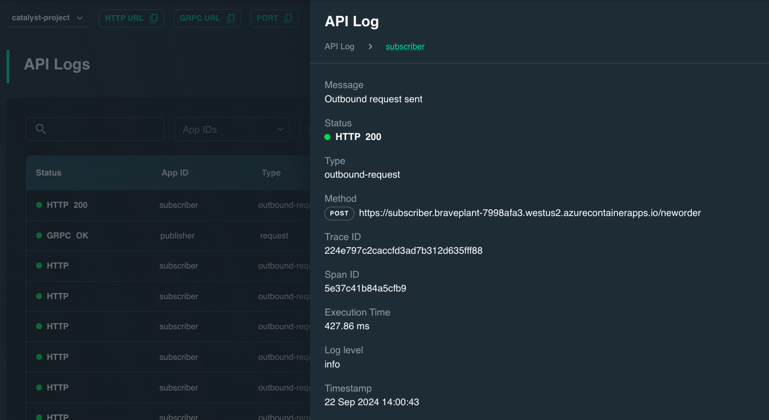The height and width of the screenshot is (420, 769).
Task: Click the green dot in the GRPC OK row
Action: (39, 236)
